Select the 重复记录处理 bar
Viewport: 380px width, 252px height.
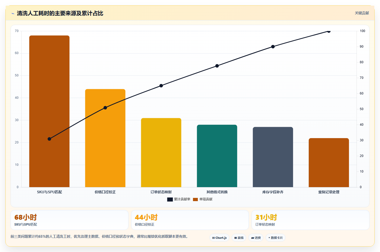tap(329, 163)
